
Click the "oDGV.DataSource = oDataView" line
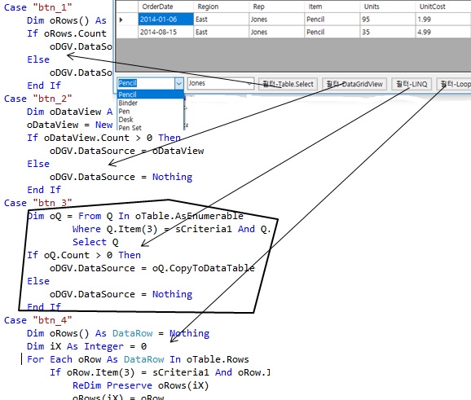click(x=127, y=151)
